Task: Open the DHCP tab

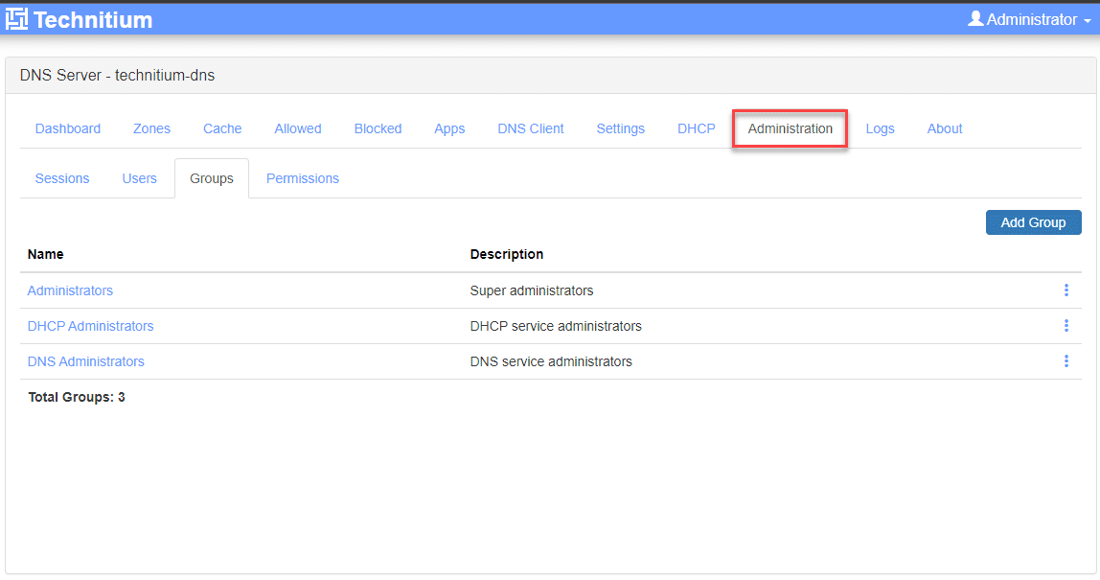Action: point(696,128)
